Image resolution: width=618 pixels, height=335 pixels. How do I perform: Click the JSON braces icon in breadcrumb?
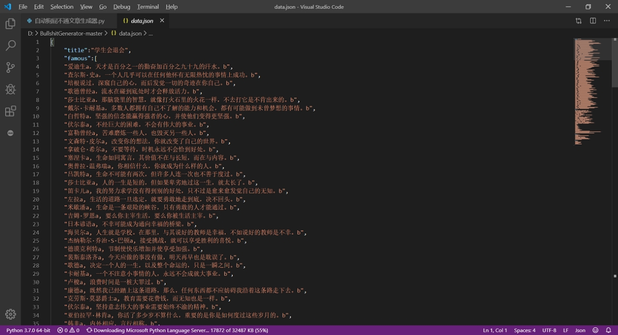(x=114, y=33)
